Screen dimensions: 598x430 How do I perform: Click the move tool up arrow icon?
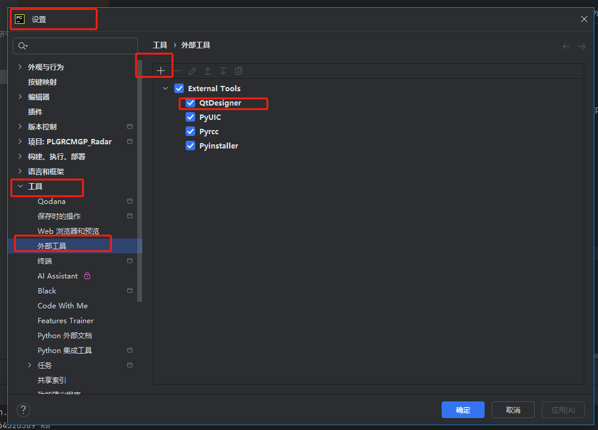click(208, 70)
